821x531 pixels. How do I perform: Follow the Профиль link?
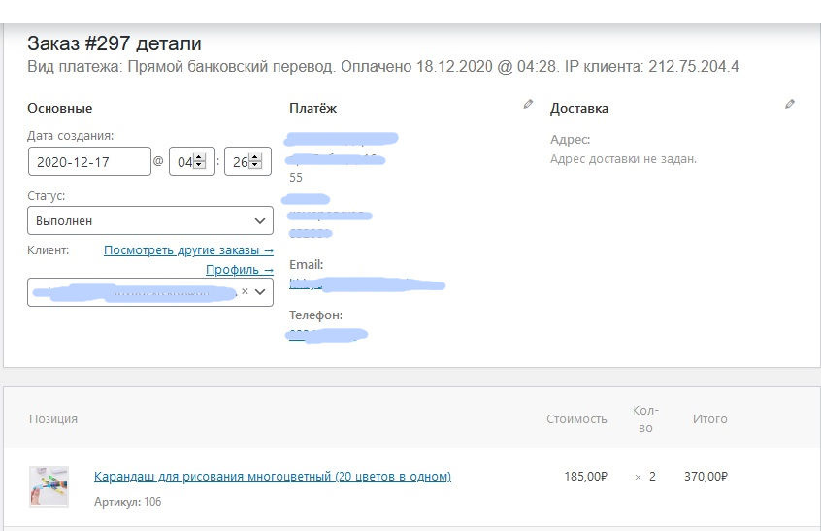(239, 270)
